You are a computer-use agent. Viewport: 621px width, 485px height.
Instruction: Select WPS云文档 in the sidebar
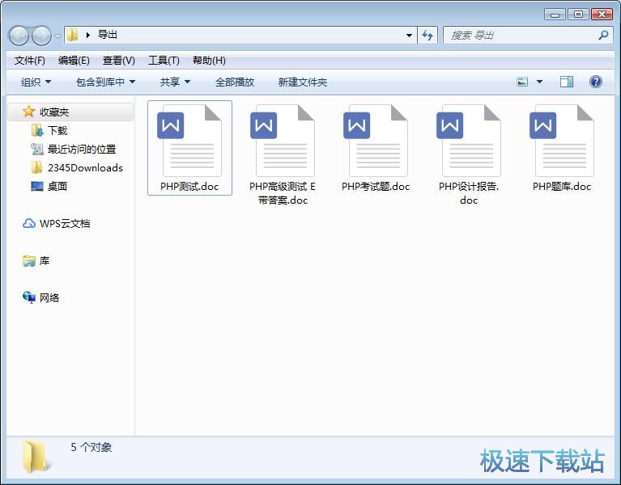[x=65, y=223]
